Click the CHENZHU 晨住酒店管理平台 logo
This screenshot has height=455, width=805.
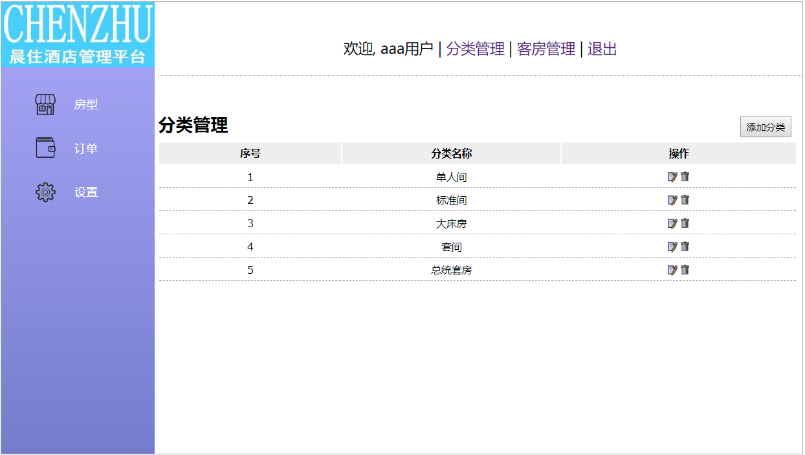78,34
